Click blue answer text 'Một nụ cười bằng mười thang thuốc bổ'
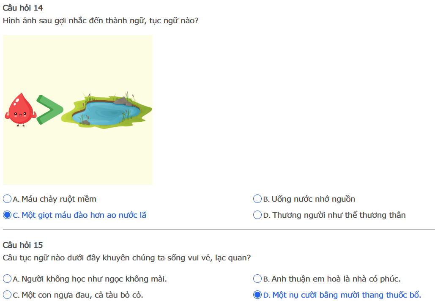Image resolution: width=435 pixels, height=301 pixels. [x=346, y=295]
